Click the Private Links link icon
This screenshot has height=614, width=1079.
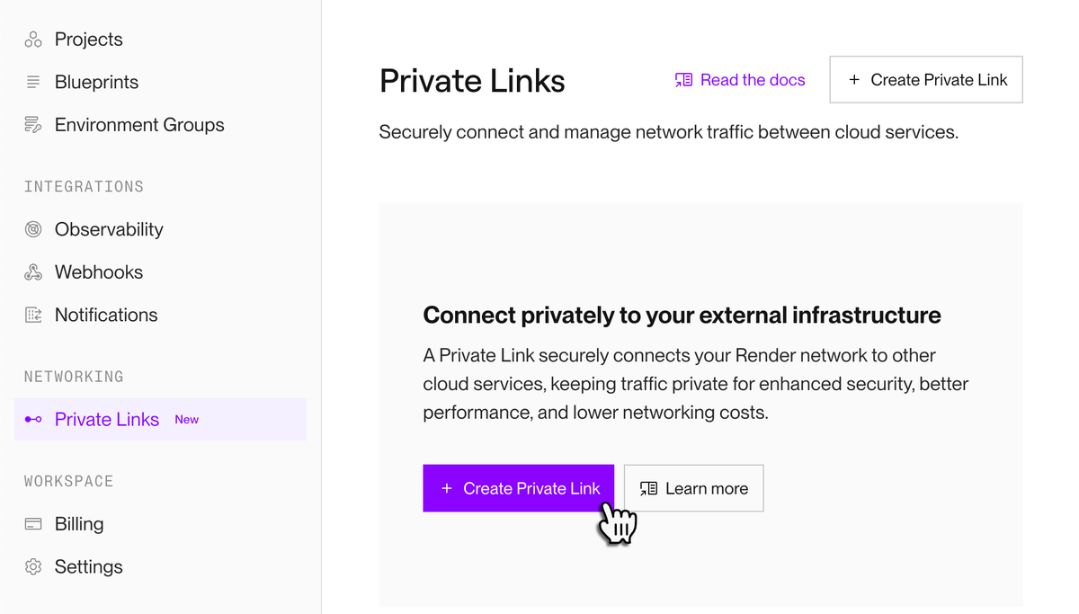(32, 419)
